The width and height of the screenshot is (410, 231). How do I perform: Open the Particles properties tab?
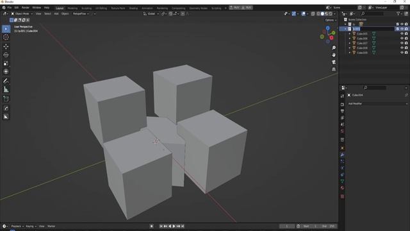pyautogui.click(x=342, y=161)
